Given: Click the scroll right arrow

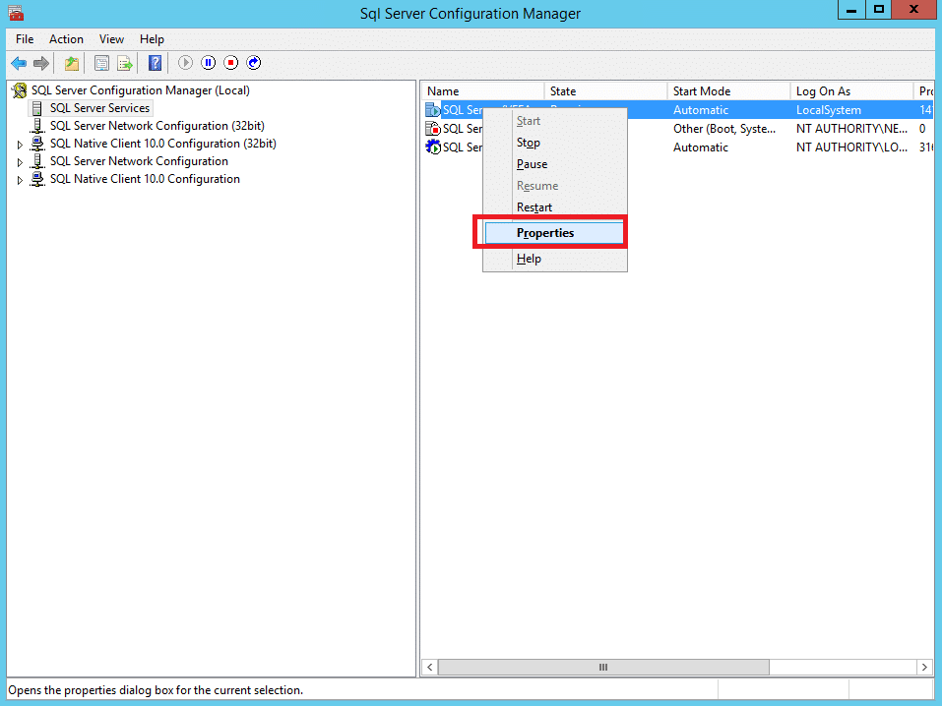Looking at the screenshot, I should coord(924,668).
